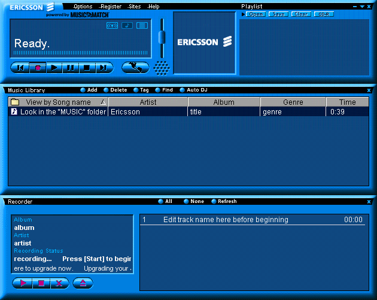The image size is (377, 300).
Task: Click the down triangle in title bar
Action: click(362, 7)
